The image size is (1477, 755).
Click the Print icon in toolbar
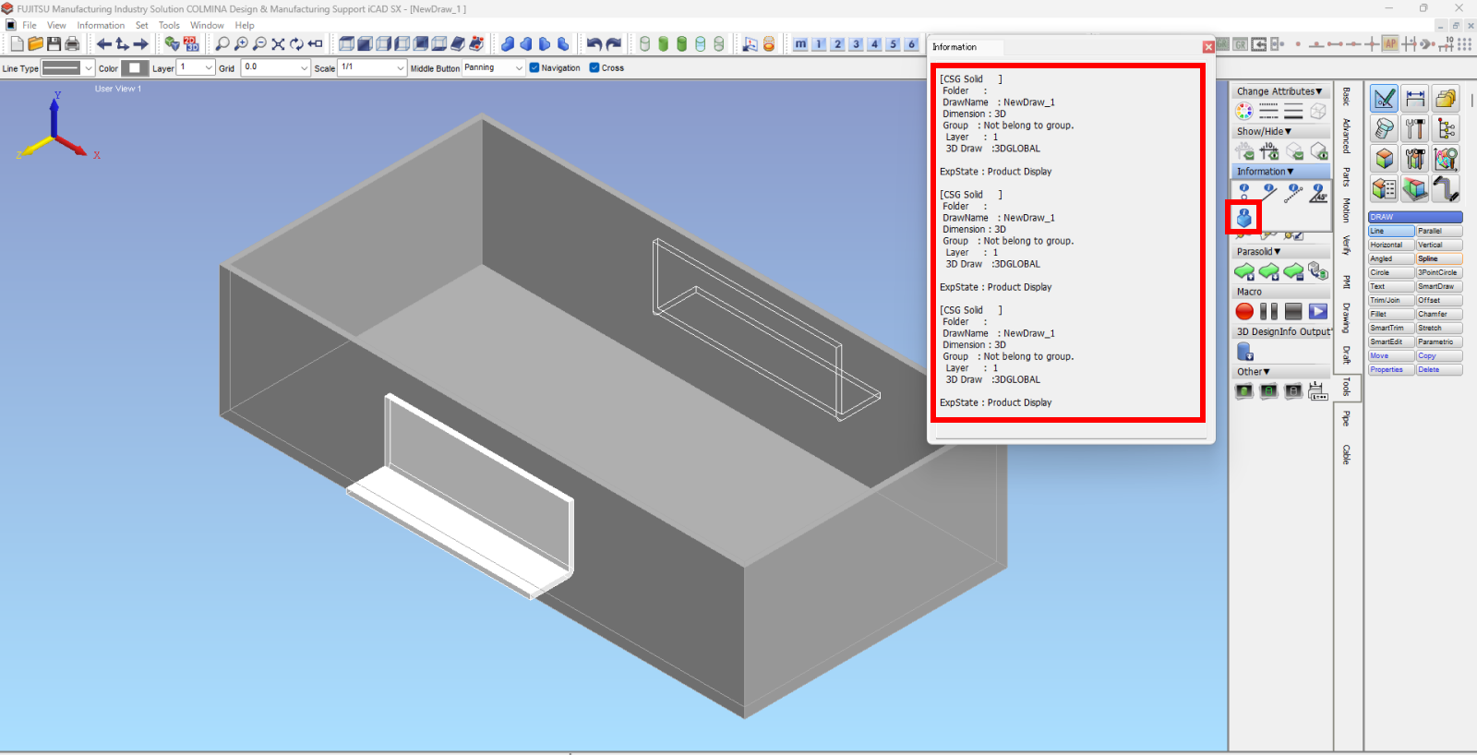pos(72,43)
